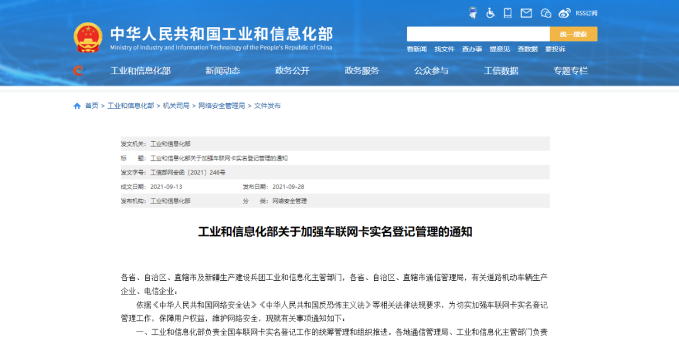679x341 pixels.
Task: Click the wheelchair accessibility icon
Action: pos(490,13)
